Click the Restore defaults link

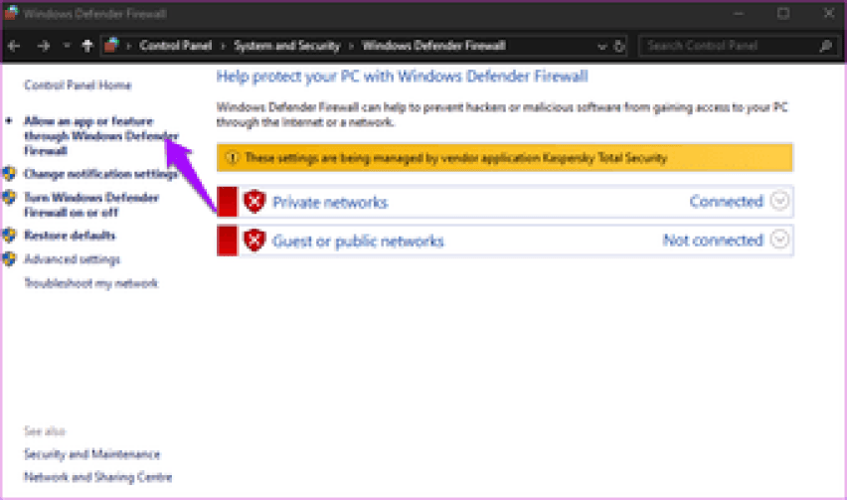click(70, 236)
